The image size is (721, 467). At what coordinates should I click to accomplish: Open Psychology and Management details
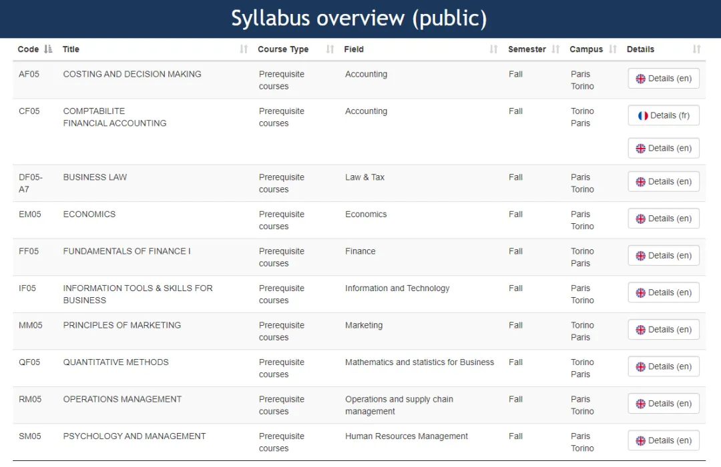664,440
